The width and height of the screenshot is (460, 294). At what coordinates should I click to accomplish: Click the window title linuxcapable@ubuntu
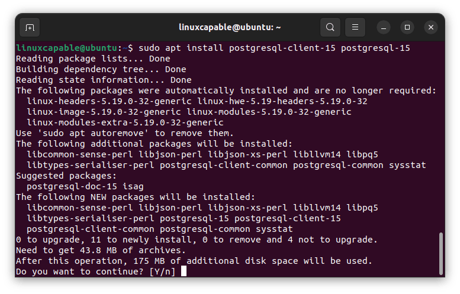point(230,27)
